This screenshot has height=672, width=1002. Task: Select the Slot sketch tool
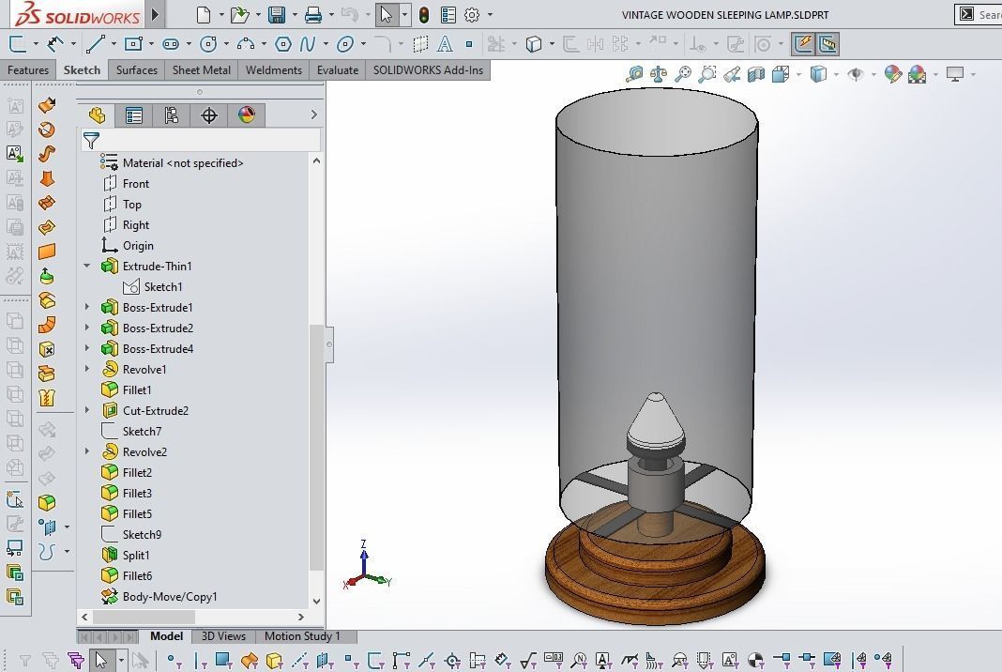(171, 44)
